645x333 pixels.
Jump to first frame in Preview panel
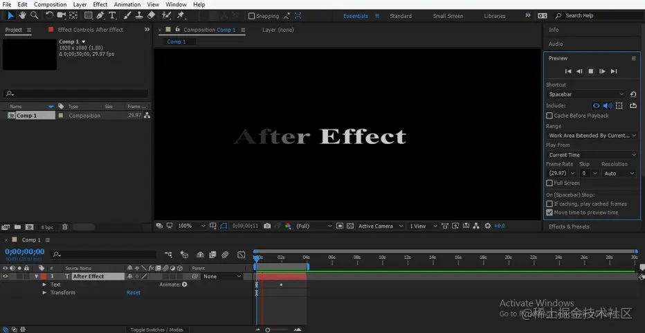(568, 71)
